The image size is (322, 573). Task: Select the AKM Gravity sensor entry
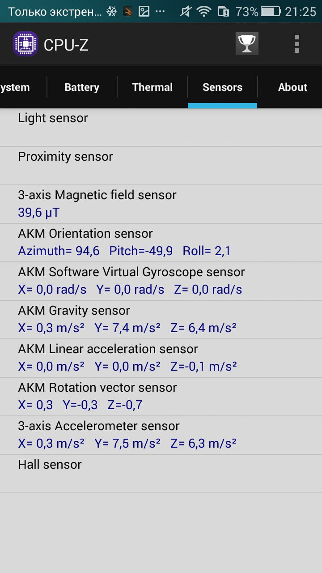[x=161, y=320]
